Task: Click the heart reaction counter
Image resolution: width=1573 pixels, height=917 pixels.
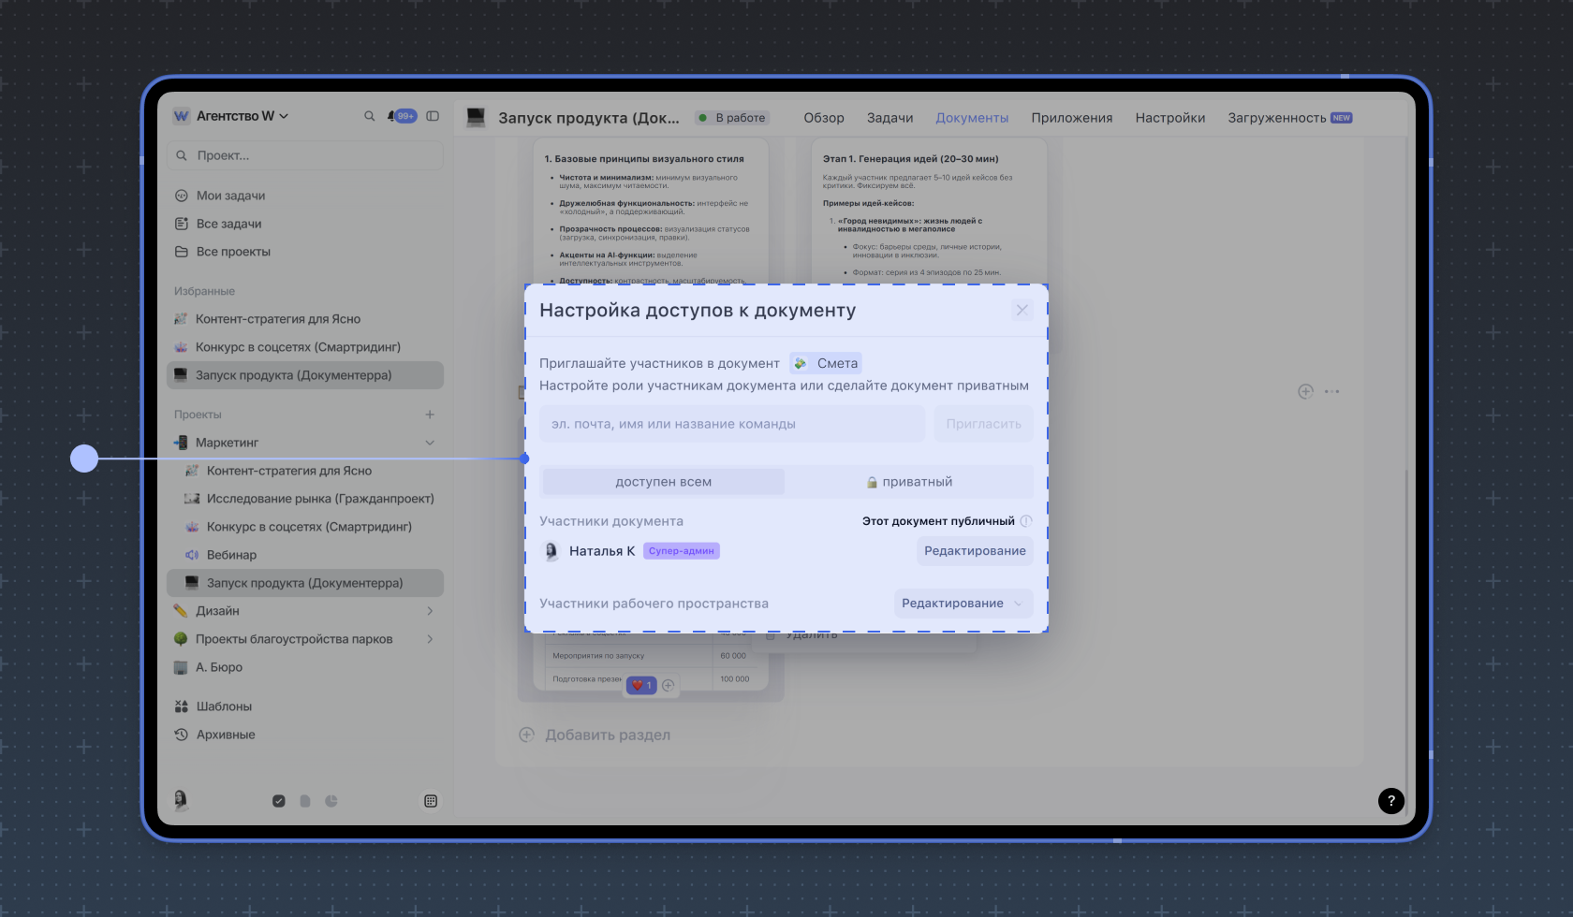Action: point(641,685)
